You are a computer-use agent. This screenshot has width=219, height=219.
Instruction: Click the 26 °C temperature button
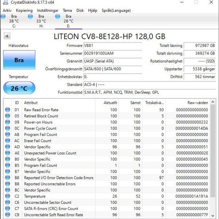click(19, 88)
